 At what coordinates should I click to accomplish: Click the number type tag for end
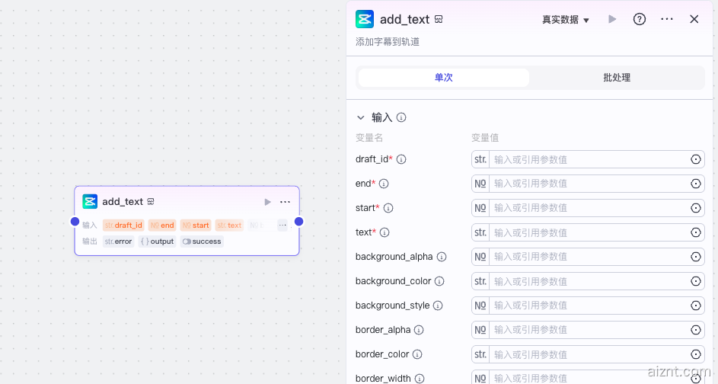[x=480, y=184]
